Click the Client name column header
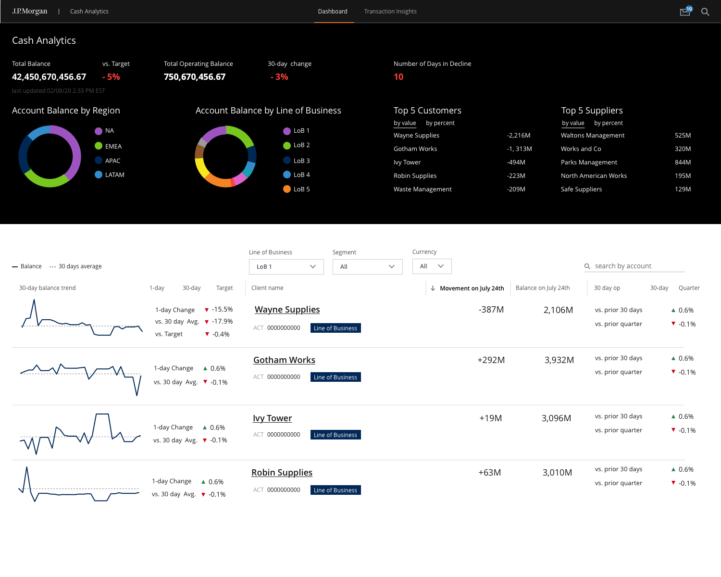Image resolution: width=721 pixels, height=577 pixels. (x=267, y=288)
